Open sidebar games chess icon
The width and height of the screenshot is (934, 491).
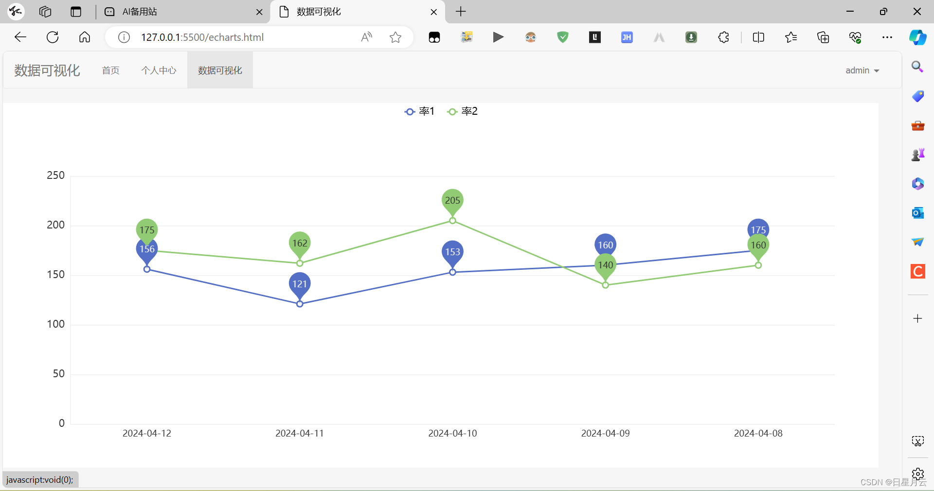(x=917, y=155)
